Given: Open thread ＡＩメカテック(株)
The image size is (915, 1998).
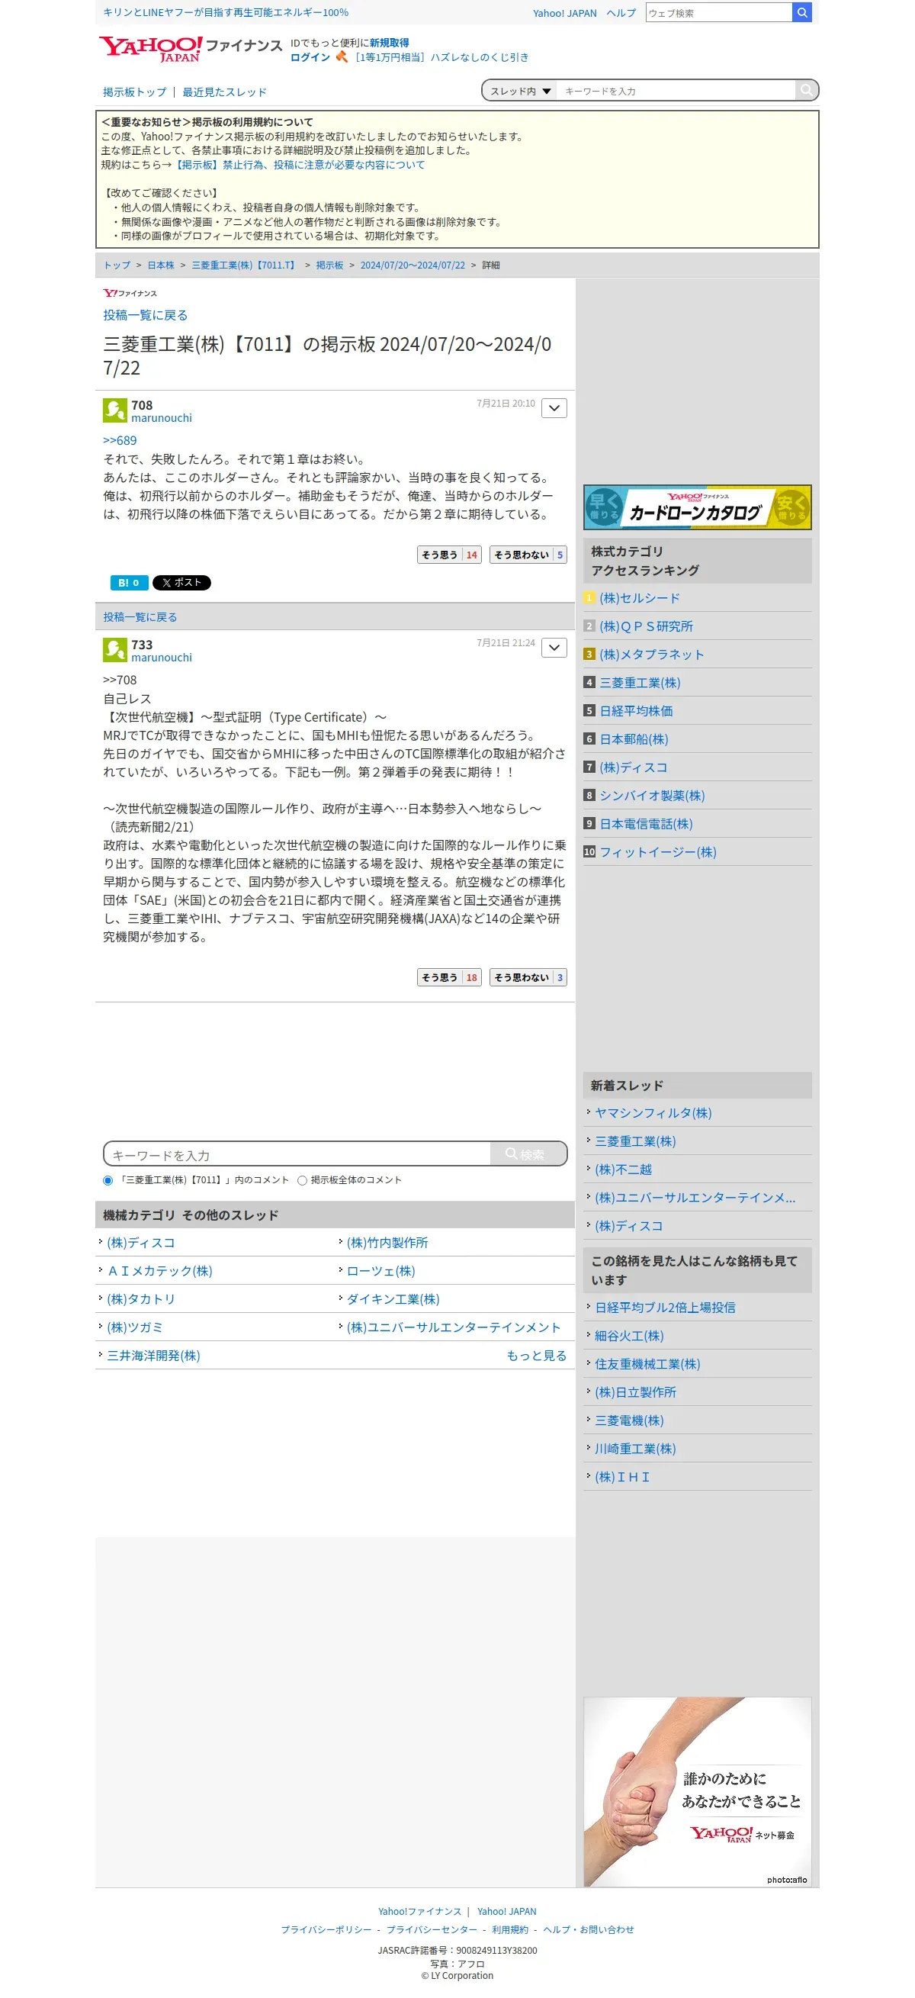Looking at the screenshot, I should (x=159, y=1271).
